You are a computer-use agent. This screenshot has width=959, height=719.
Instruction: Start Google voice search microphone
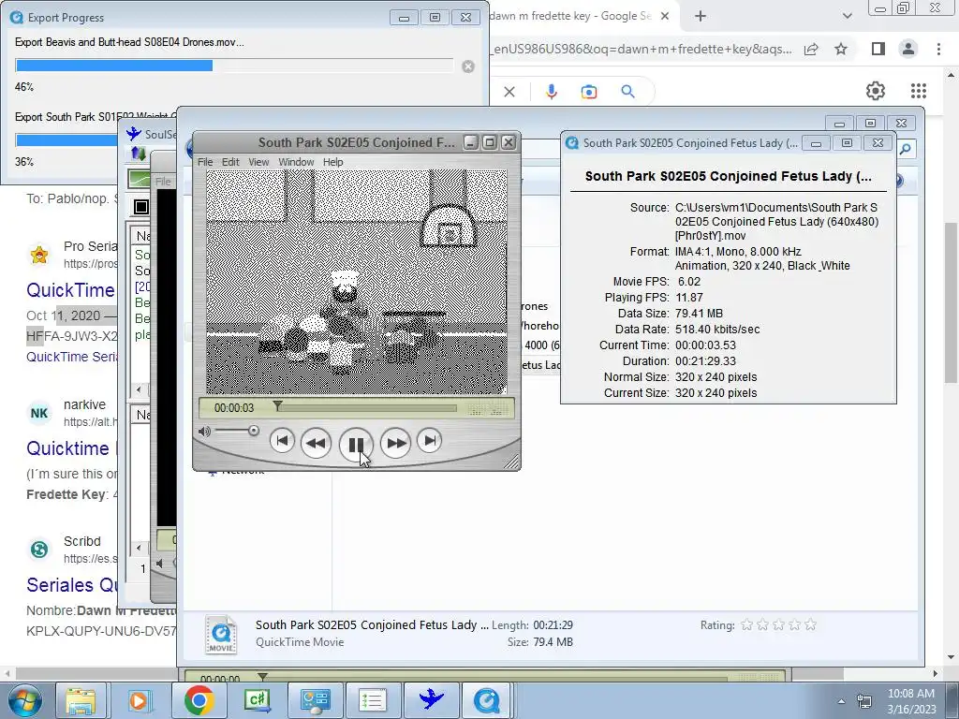point(551,92)
